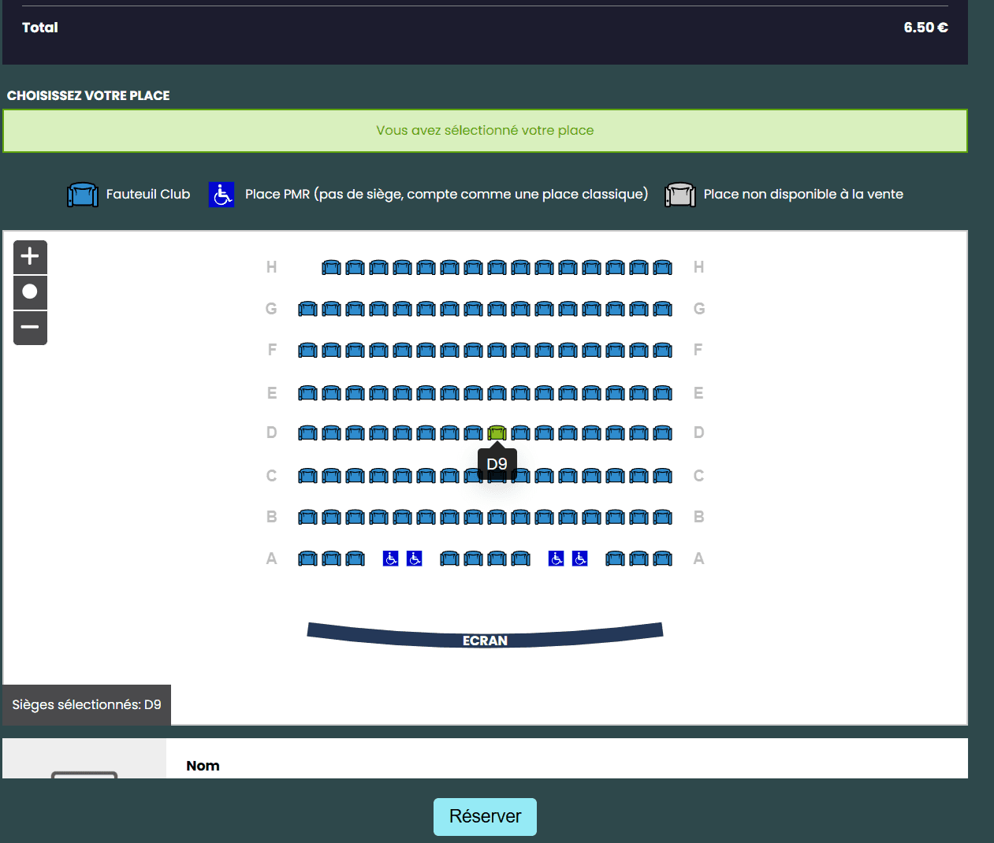Choose the leftmost seat in row C
The width and height of the screenshot is (994, 843).
307,476
